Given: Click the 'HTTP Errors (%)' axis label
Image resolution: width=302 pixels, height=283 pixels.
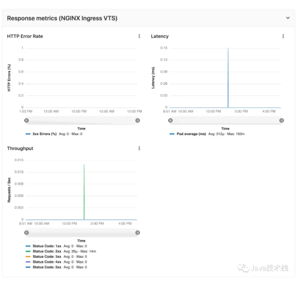Looking at the screenshot, I should tap(9, 78).
